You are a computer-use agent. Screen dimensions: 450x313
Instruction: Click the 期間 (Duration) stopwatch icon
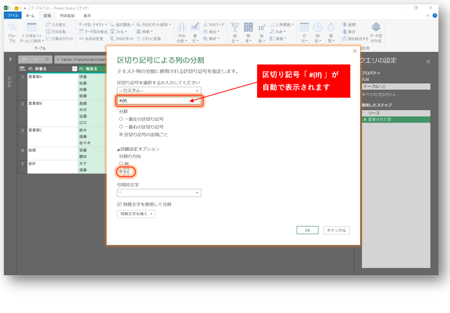point(331,27)
